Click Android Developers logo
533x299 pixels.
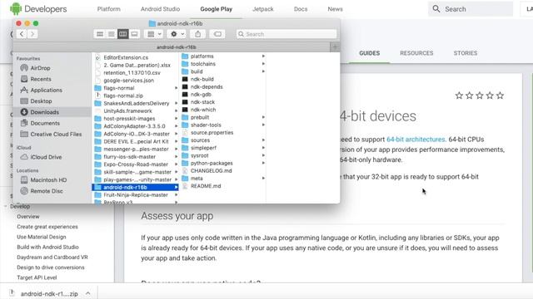(x=38, y=9)
